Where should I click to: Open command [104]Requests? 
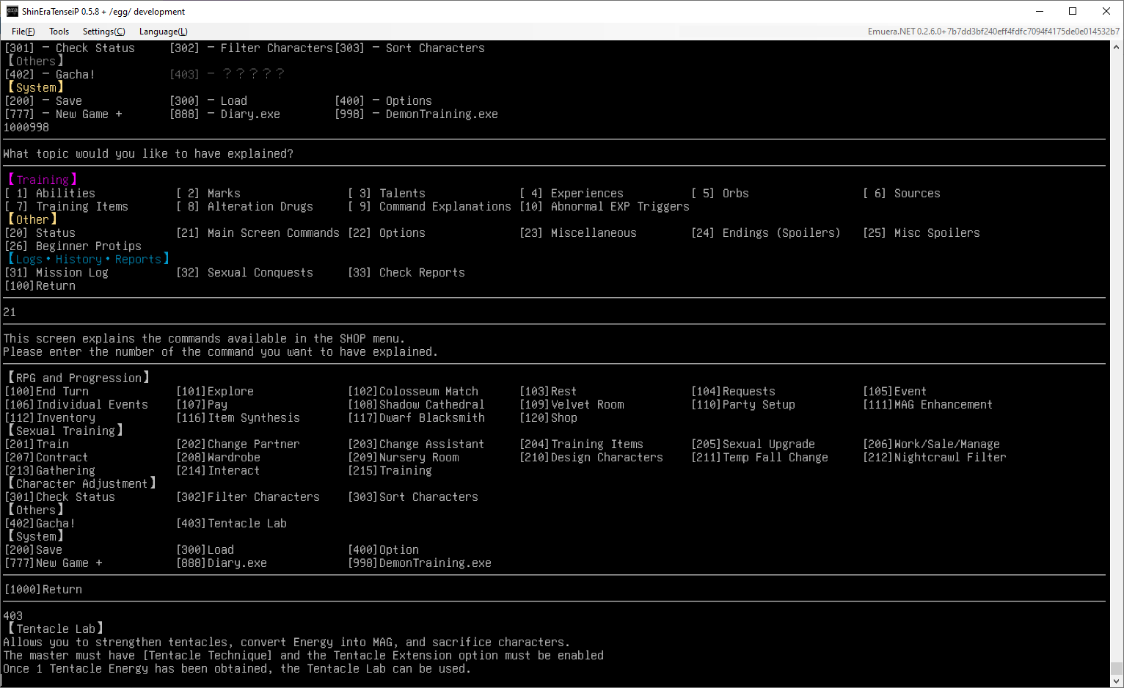(x=733, y=392)
